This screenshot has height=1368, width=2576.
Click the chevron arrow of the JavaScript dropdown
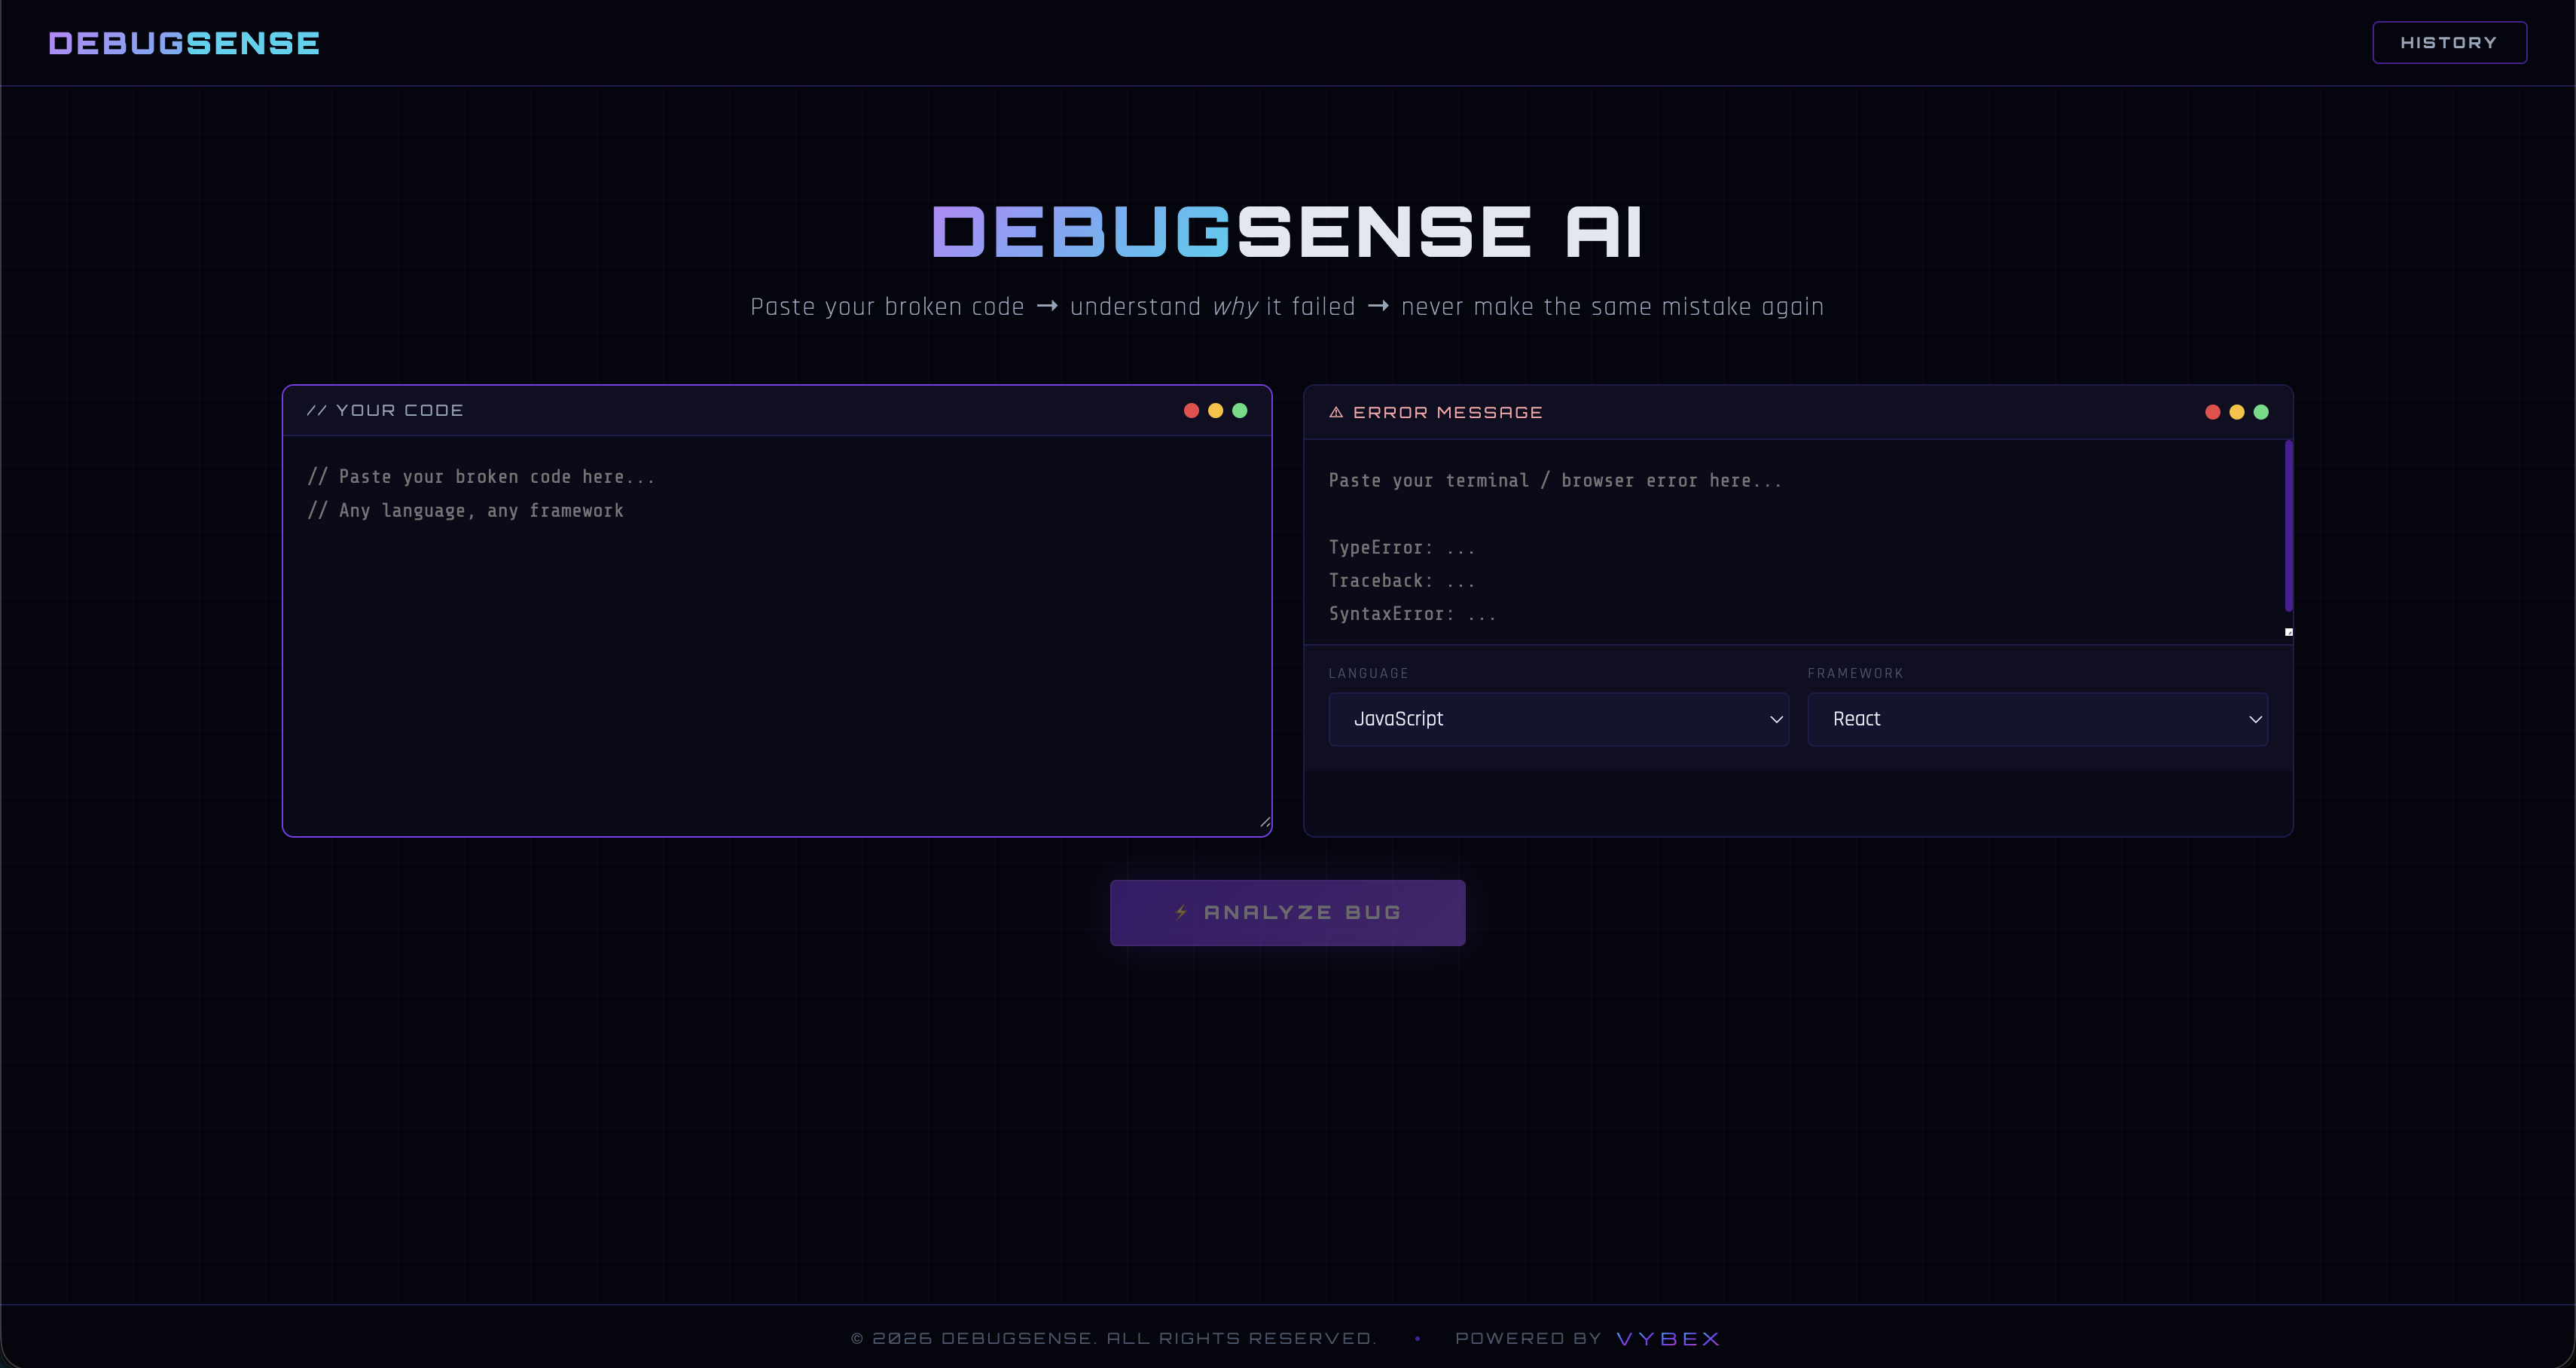(1776, 719)
